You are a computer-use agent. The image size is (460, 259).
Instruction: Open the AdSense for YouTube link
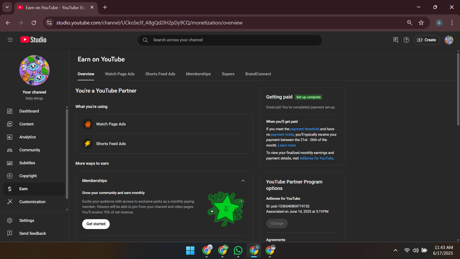coord(317,158)
